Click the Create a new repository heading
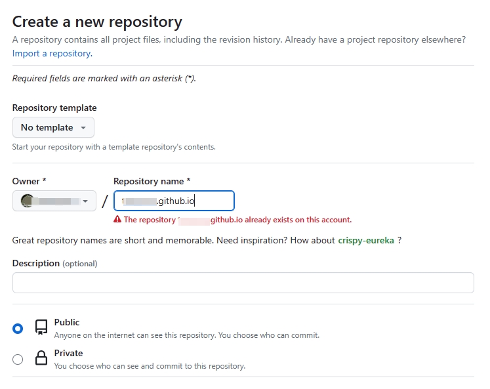This screenshot has height=389, width=490. click(x=97, y=22)
